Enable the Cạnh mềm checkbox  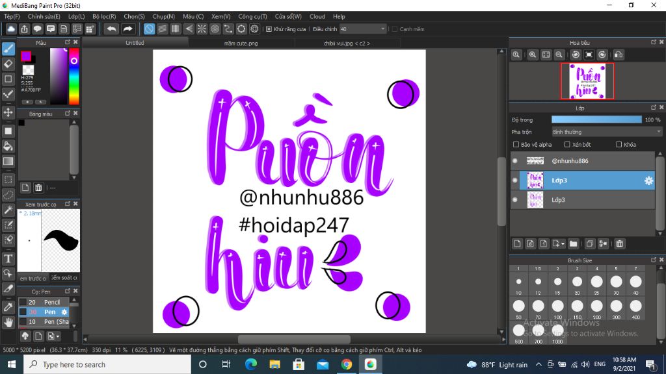395,29
